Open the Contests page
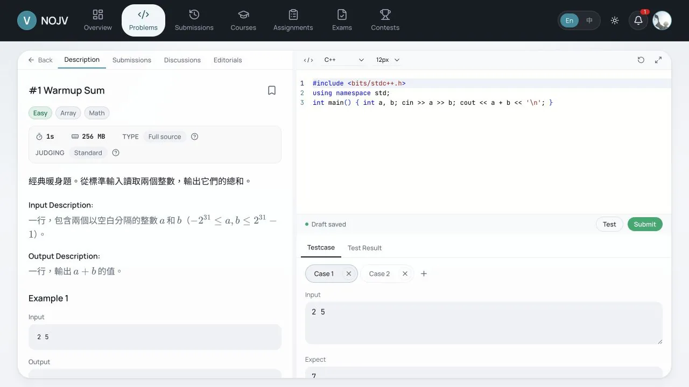The height and width of the screenshot is (387, 689). [x=385, y=20]
